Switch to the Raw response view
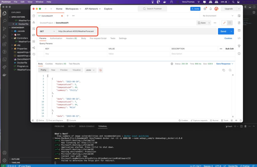 53,70
